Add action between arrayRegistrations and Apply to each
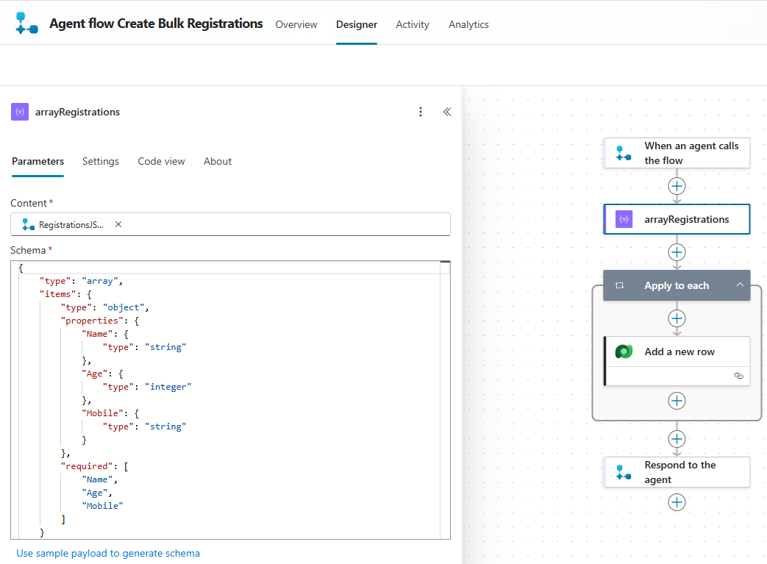The image size is (767, 564). (677, 252)
